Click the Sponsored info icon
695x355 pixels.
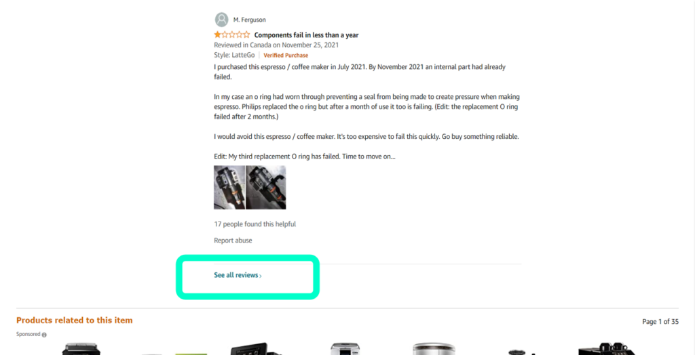click(44, 335)
